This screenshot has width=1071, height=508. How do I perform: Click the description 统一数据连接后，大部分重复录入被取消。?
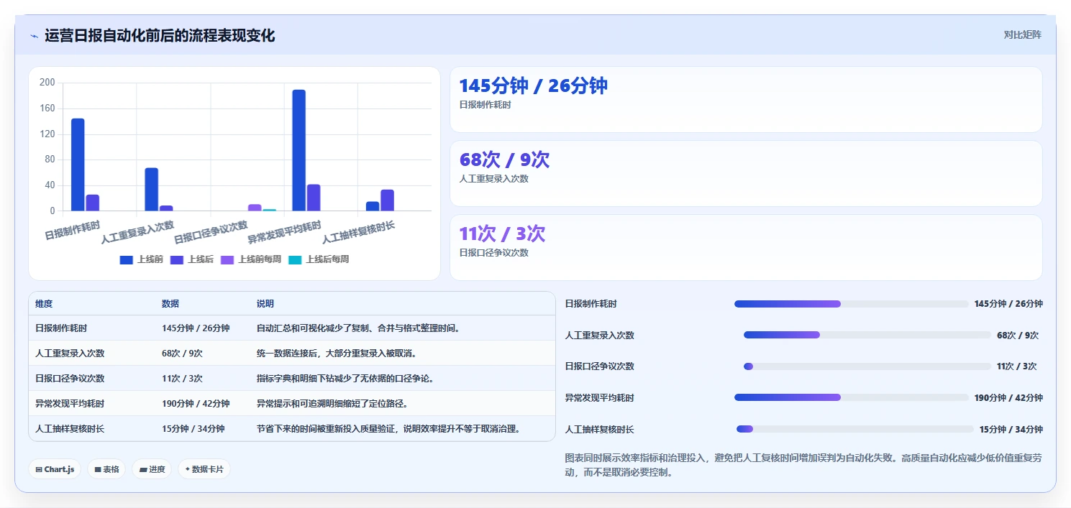click(337, 354)
